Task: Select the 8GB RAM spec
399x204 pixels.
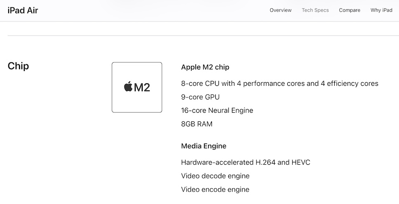Action: tap(197, 124)
